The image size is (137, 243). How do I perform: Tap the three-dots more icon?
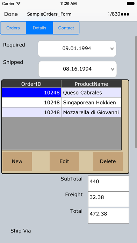click(x=125, y=14)
